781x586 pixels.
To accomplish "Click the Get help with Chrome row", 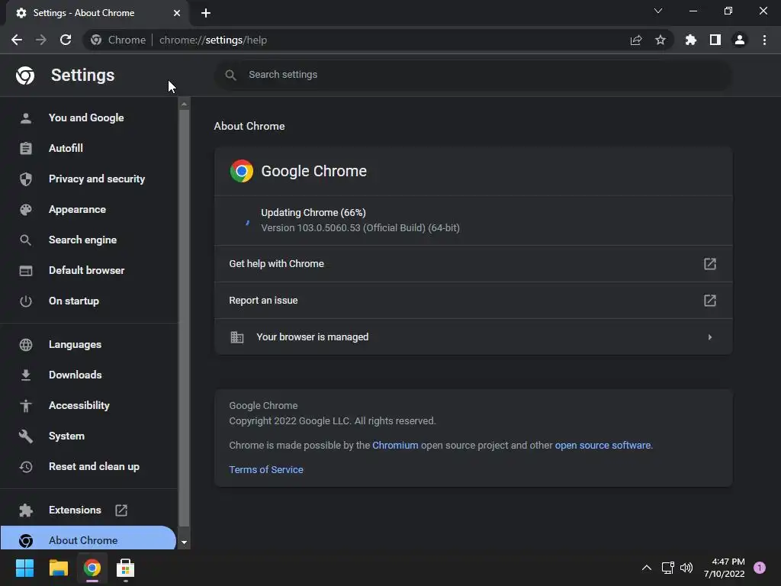I will click(473, 264).
